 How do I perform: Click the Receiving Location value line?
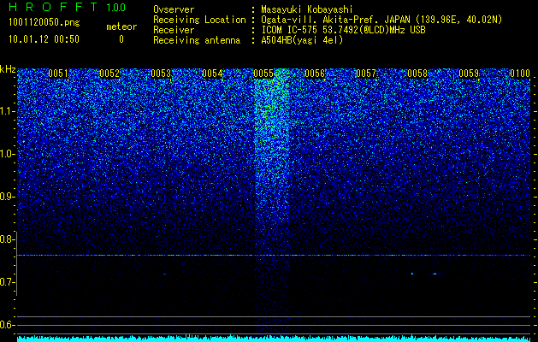(x=381, y=20)
